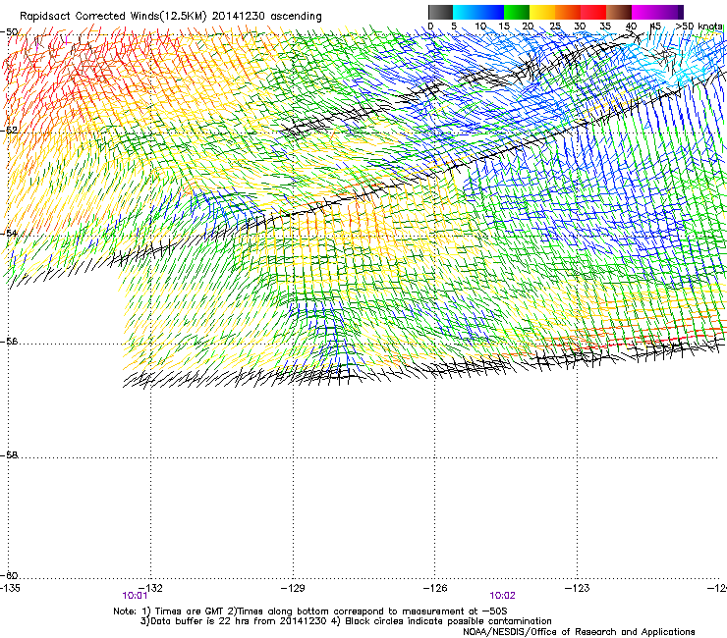Click the legend tick label '25'

pos(555,26)
